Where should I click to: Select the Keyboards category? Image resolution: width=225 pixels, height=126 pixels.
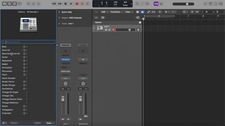point(7,61)
